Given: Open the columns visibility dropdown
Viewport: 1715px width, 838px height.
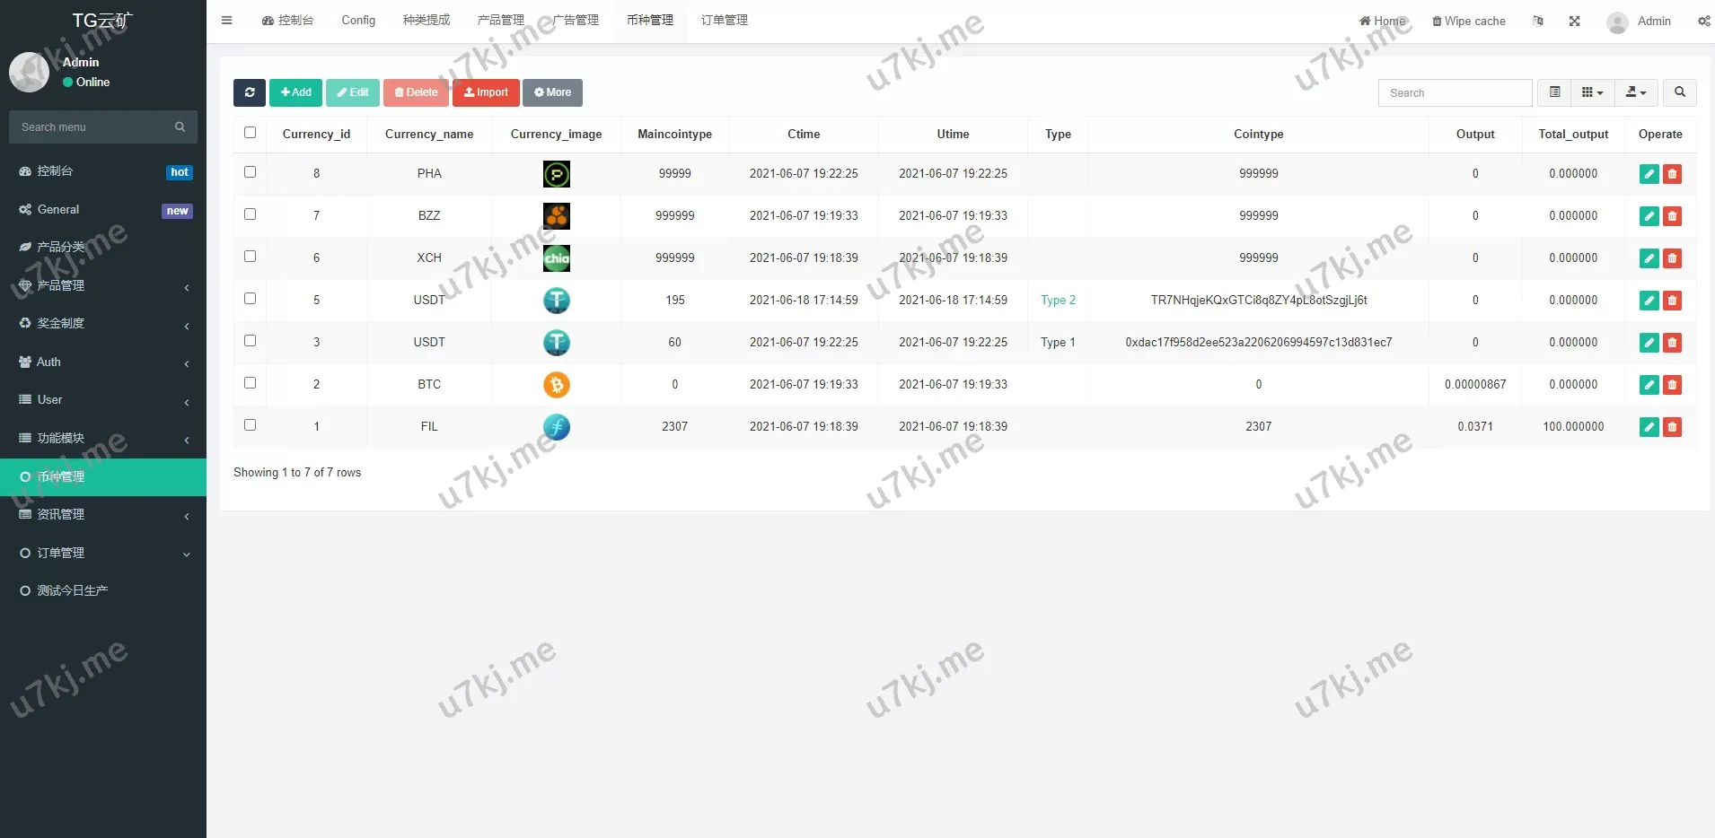Looking at the screenshot, I should coord(1592,92).
